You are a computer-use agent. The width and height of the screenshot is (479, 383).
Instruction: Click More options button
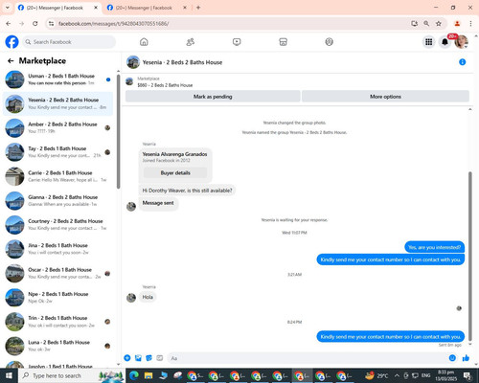click(385, 97)
